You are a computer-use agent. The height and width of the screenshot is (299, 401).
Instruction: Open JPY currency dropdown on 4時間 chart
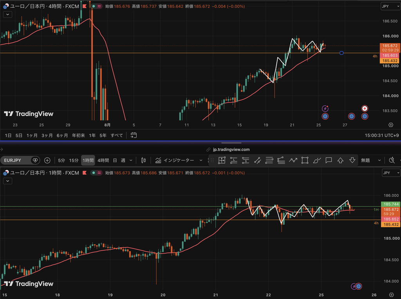coord(390,6)
